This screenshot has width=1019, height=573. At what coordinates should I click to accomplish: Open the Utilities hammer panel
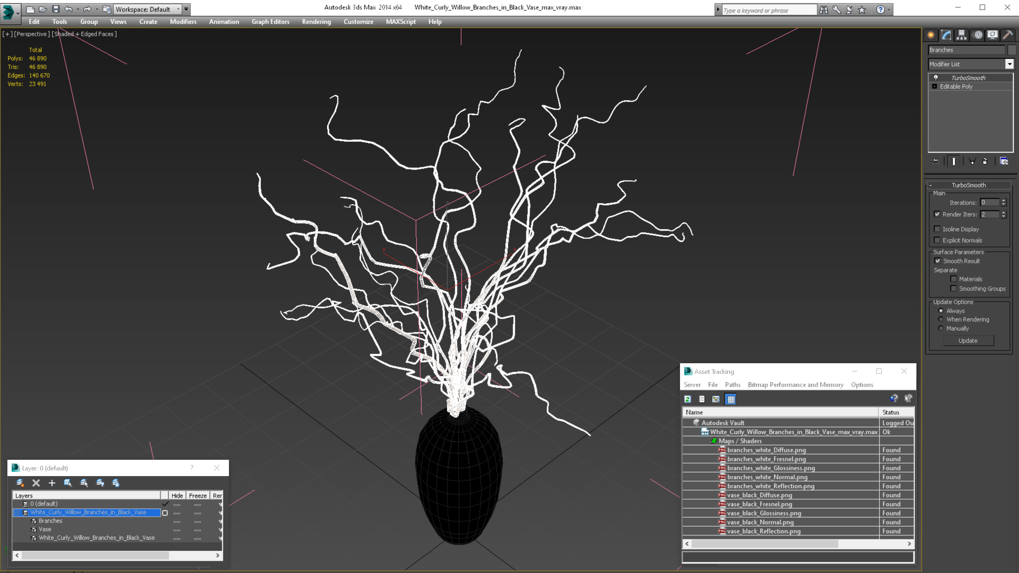pos(1008,35)
